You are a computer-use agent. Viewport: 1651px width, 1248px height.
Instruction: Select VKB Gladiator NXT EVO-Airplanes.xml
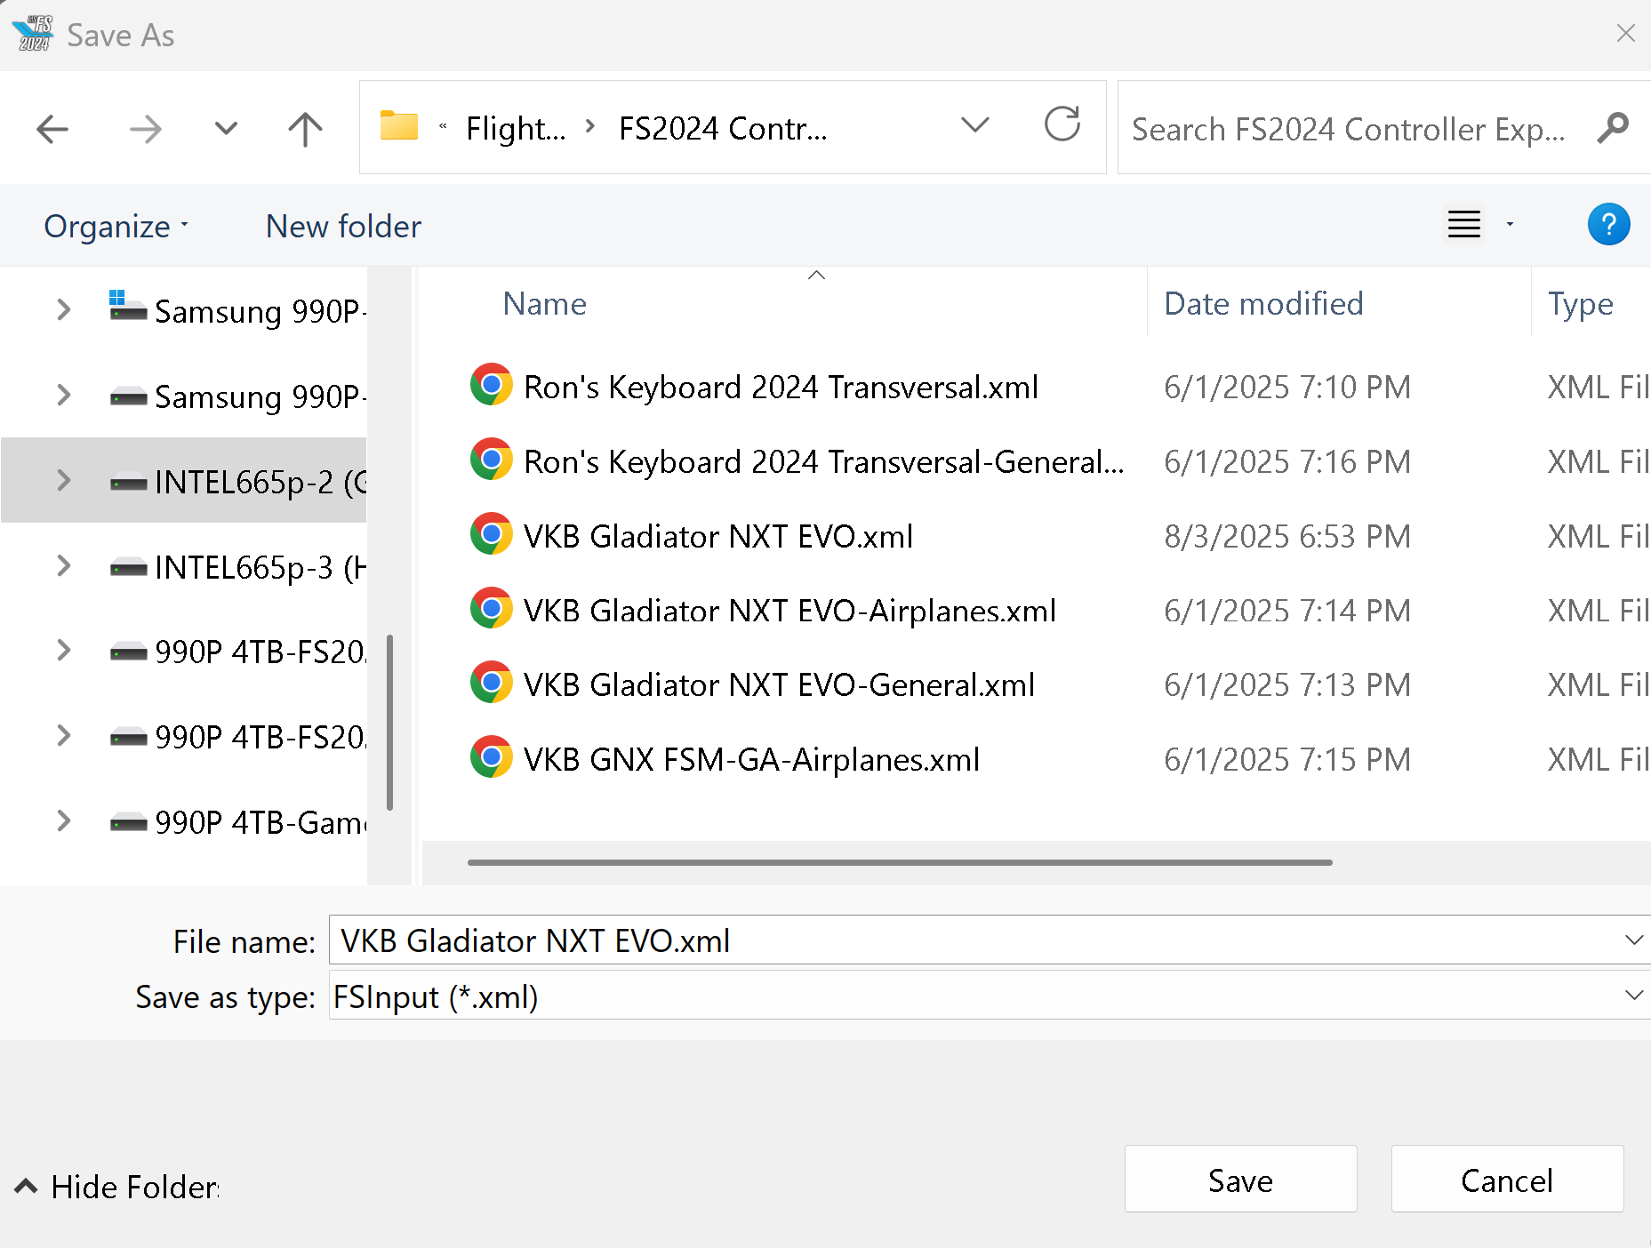[x=789, y=611]
